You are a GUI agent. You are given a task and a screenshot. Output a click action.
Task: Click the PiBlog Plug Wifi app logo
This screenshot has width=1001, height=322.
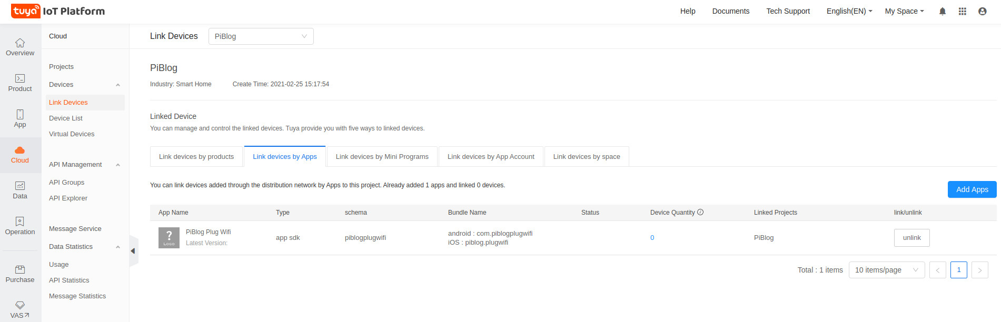click(x=169, y=238)
